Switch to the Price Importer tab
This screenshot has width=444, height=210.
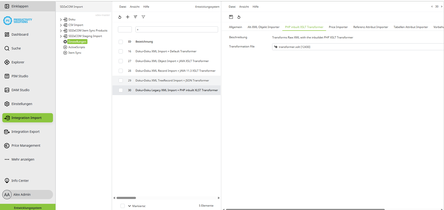tap(338, 27)
